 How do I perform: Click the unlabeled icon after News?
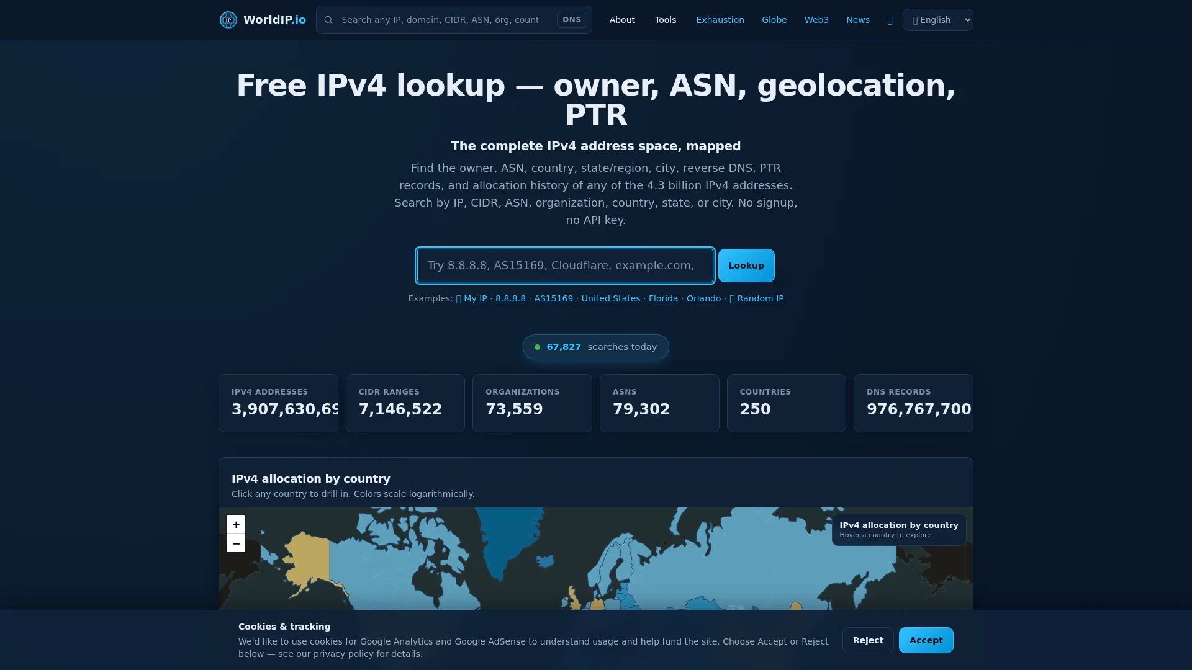click(890, 20)
